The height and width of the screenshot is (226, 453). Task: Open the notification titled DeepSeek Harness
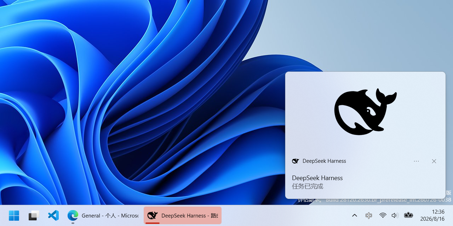click(x=317, y=178)
